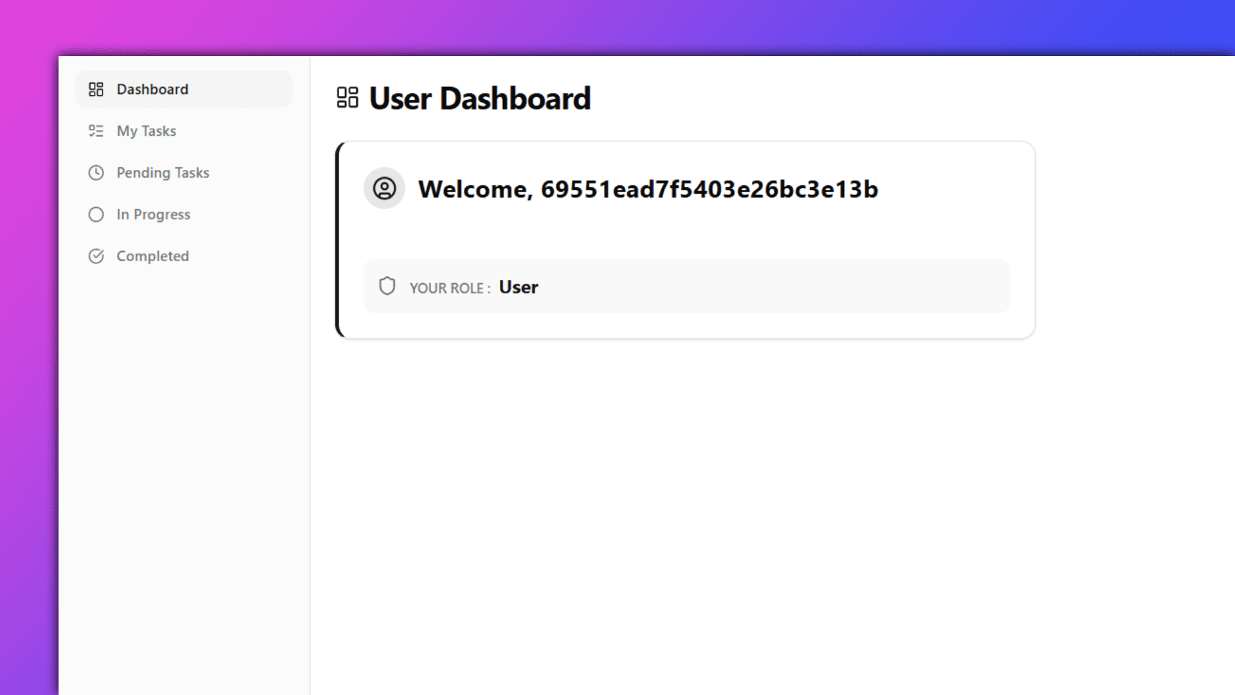Select the My Tasks checklist icon
1235x695 pixels.
click(x=96, y=131)
